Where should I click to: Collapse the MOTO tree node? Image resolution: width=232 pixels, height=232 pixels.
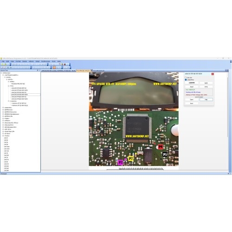(x=7, y=79)
